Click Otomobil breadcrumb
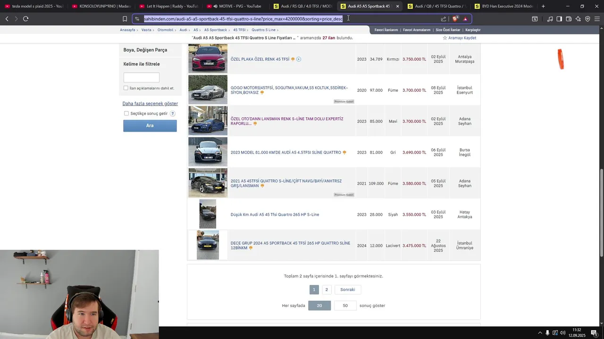 point(165,30)
